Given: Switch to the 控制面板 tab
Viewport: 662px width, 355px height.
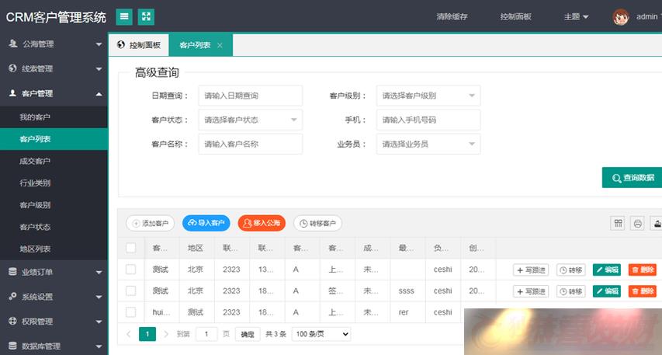Looking at the screenshot, I should point(139,45).
